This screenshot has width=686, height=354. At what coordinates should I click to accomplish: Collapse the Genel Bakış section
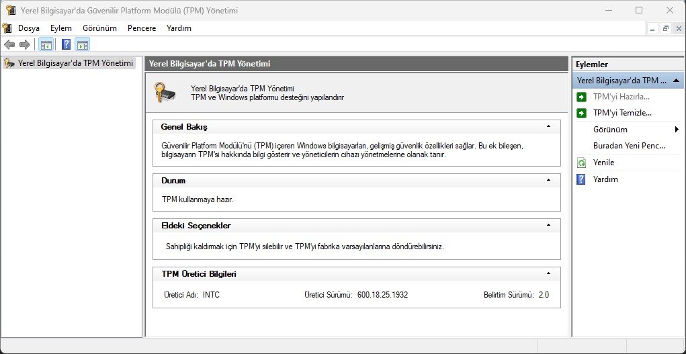coord(548,126)
